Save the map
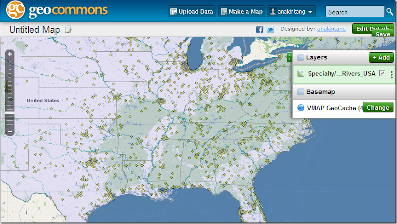Image resolution: width=397 pixels, height=224 pixels. click(x=383, y=34)
